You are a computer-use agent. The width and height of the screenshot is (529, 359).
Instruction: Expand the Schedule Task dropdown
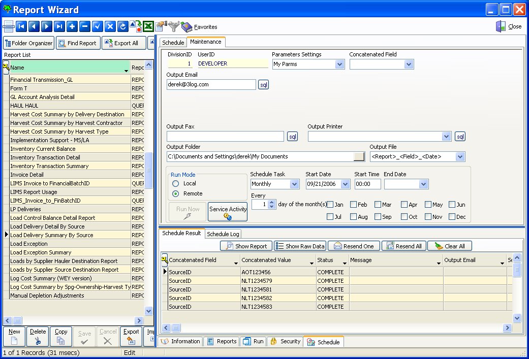tap(294, 184)
